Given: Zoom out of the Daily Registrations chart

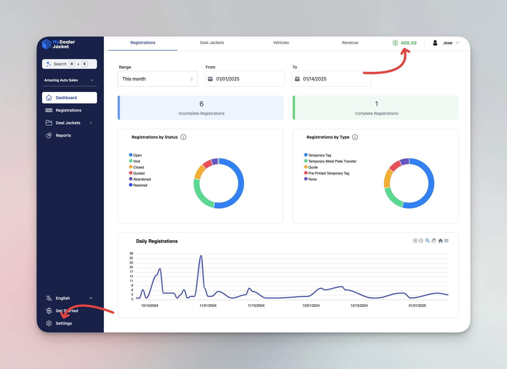Looking at the screenshot, I should tap(421, 240).
